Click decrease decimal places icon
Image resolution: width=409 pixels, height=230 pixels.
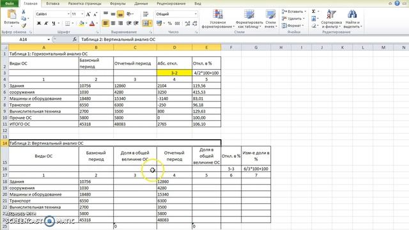pos(194,24)
